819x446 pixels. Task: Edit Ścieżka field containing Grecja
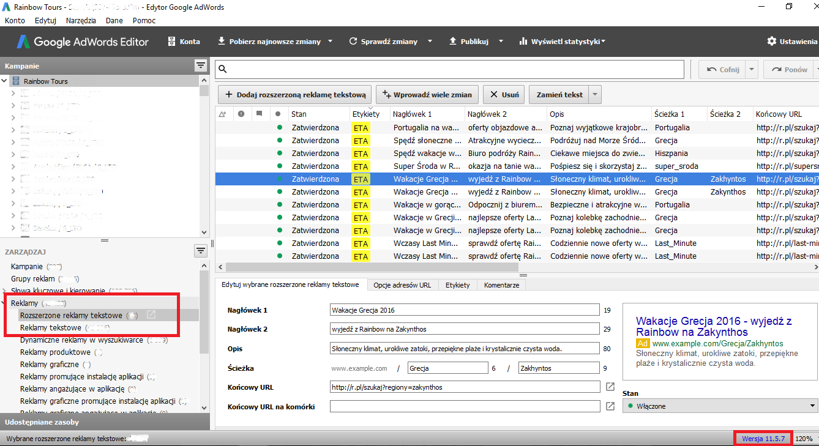tap(447, 368)
